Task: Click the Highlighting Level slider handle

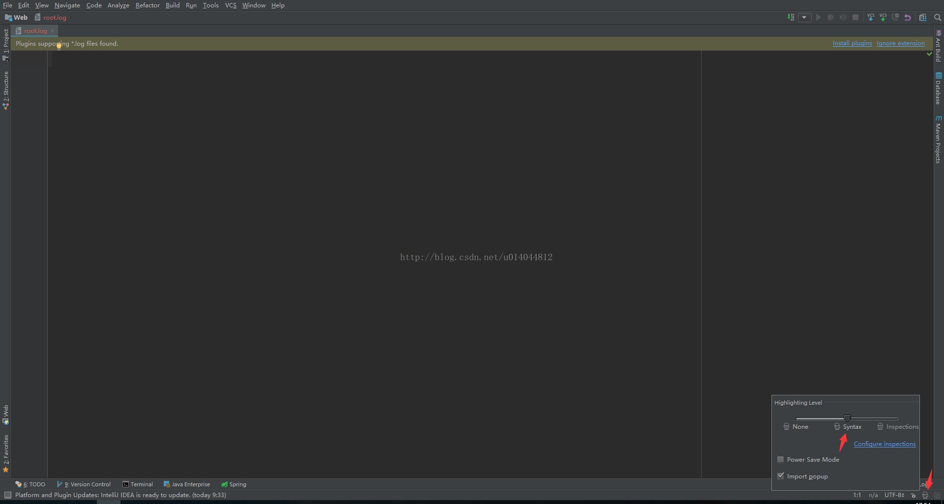Action: coord(847,418)
